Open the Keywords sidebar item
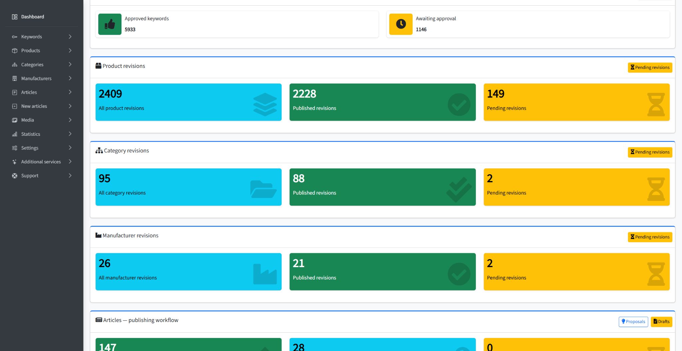This screenshot has width=682, height=351. tap(42, 37)
